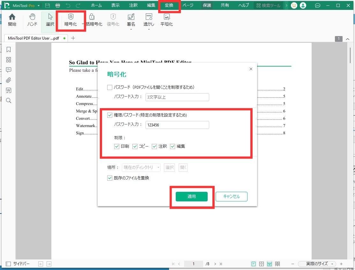
Task: Uncheck the Print (印刷) restriction
Action: click(x=117, y=146)
